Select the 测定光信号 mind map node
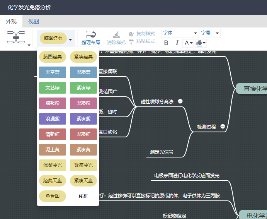 coord(162,152)
